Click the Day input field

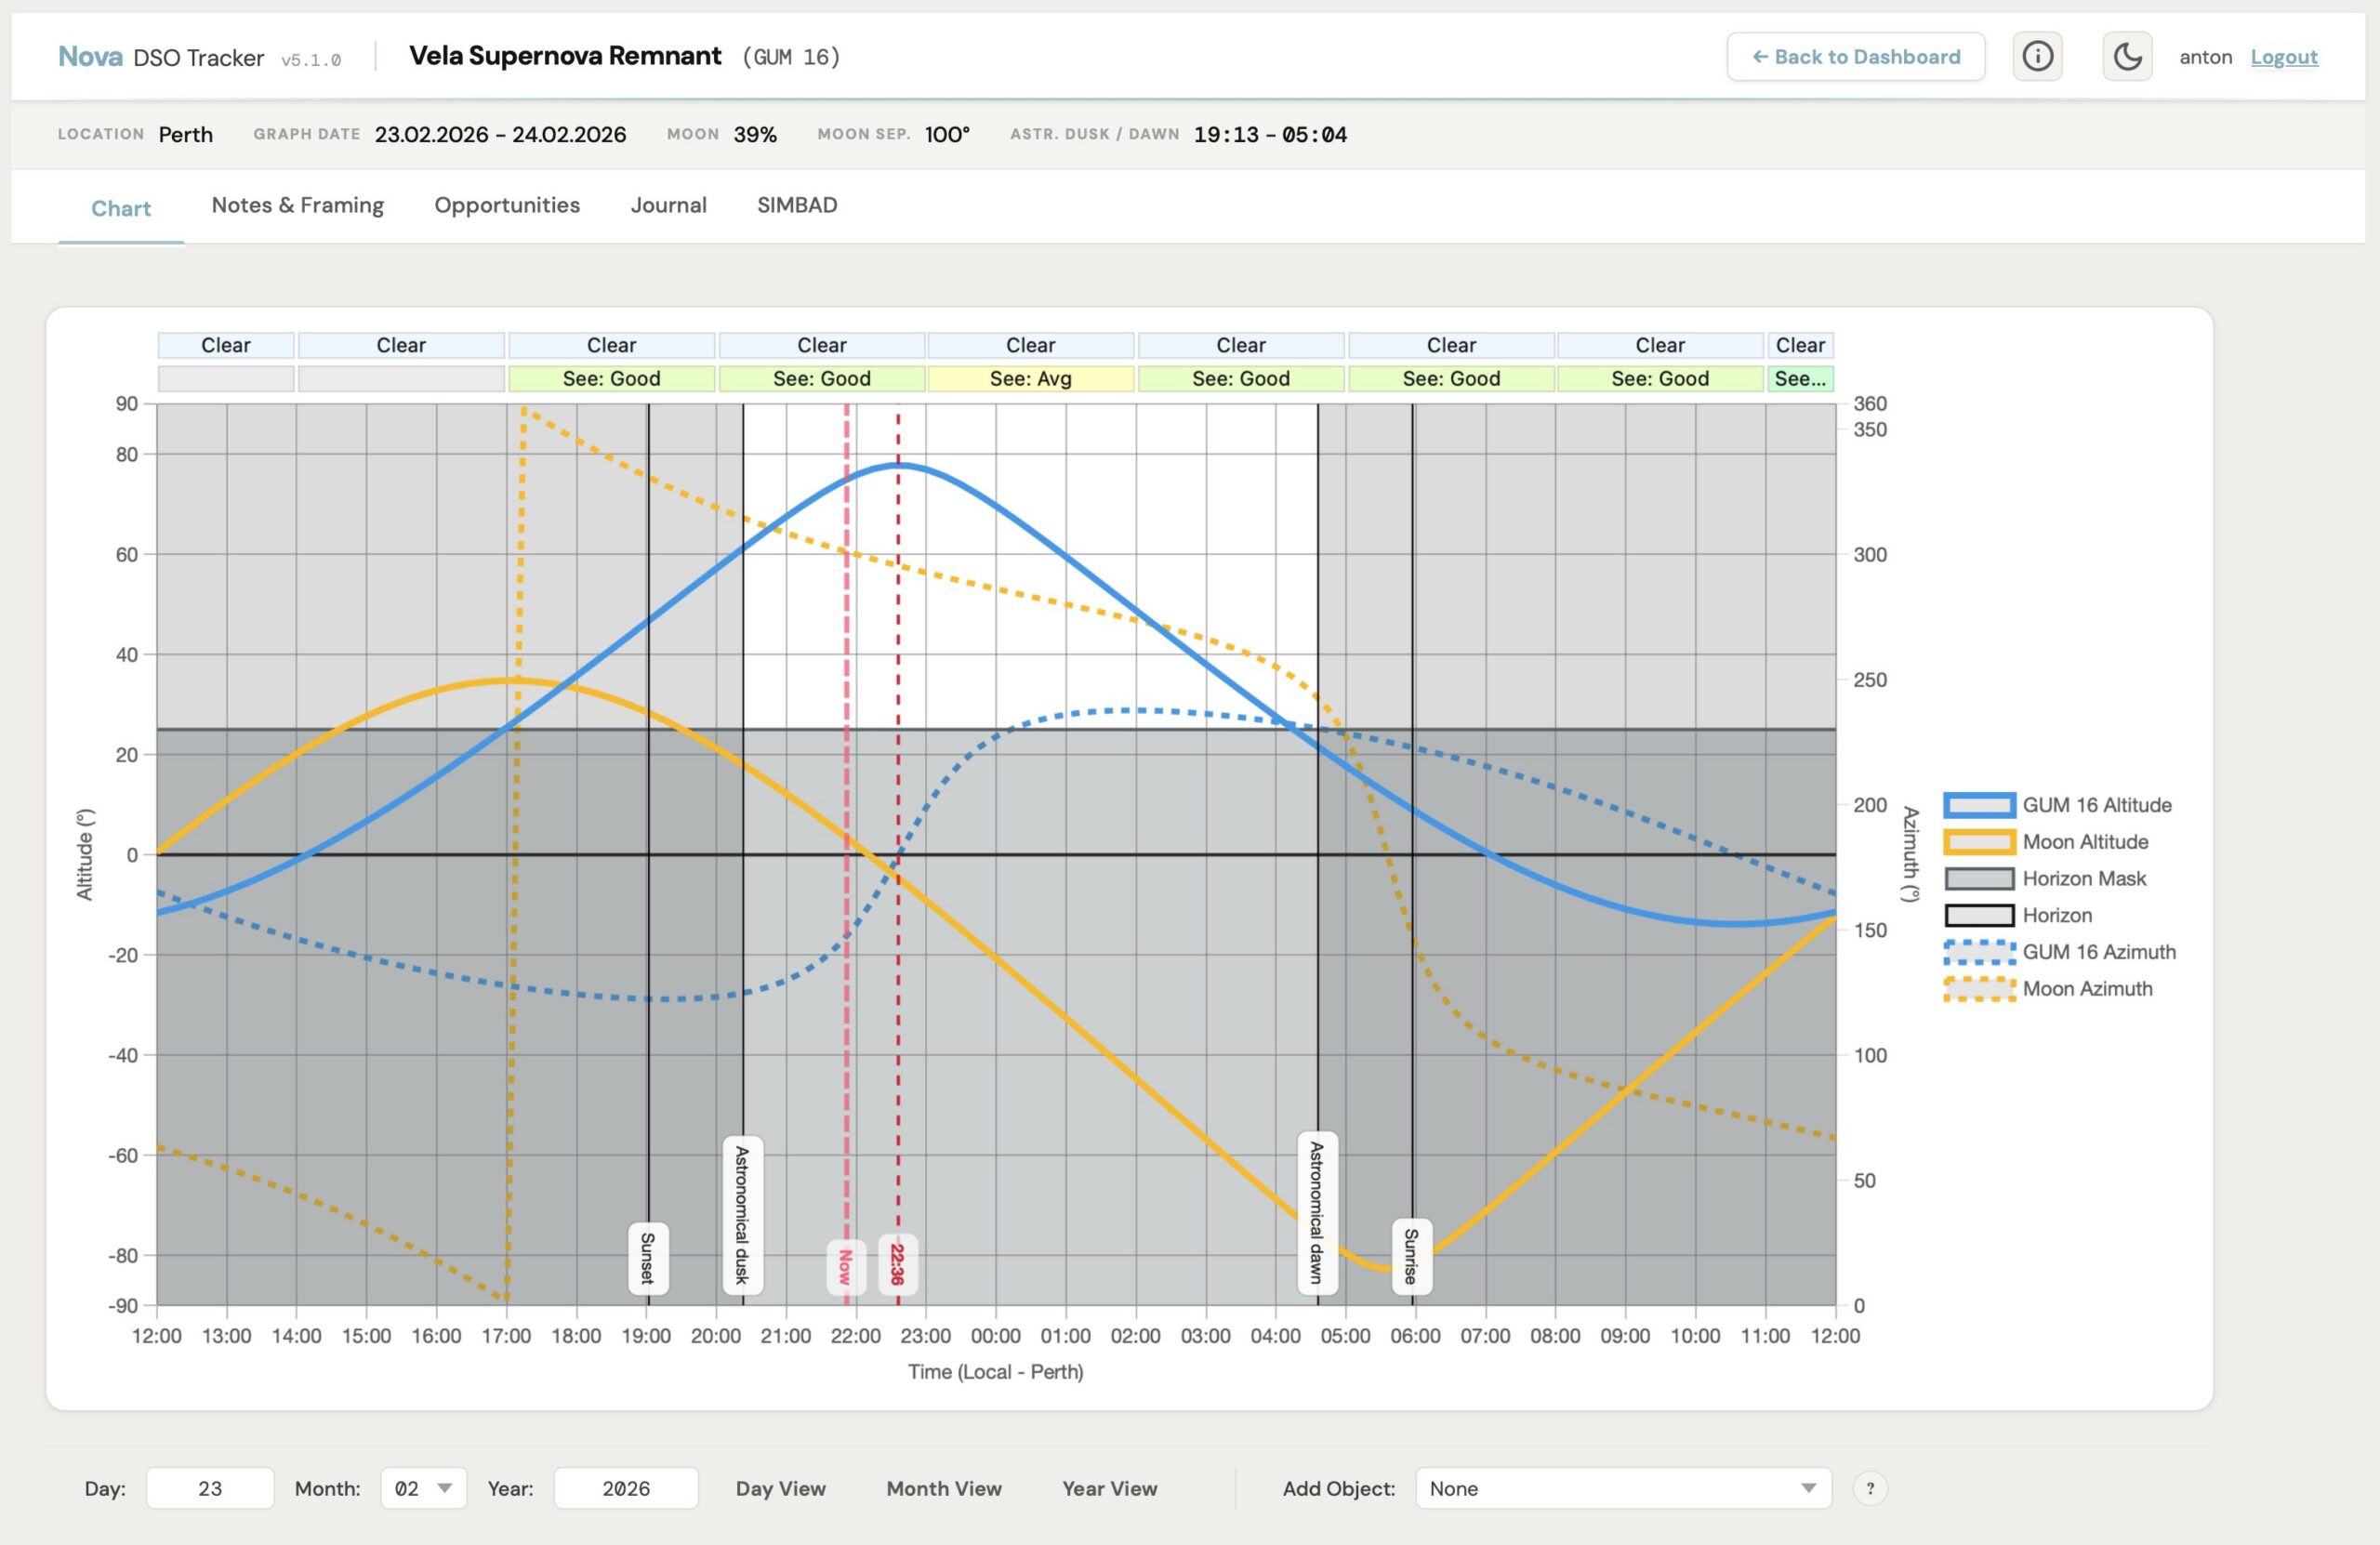point(209,1488)
